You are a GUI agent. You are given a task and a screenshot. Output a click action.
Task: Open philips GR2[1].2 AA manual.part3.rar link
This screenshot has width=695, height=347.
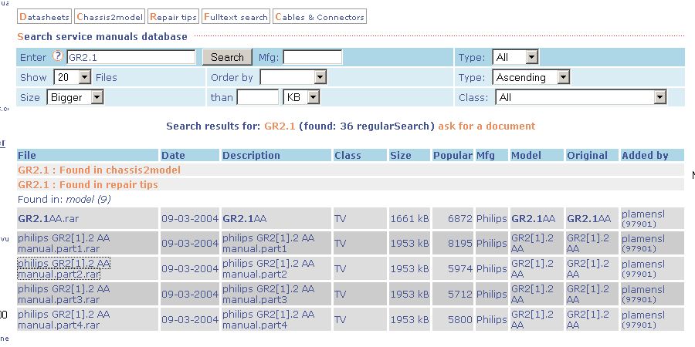point(63,294)
